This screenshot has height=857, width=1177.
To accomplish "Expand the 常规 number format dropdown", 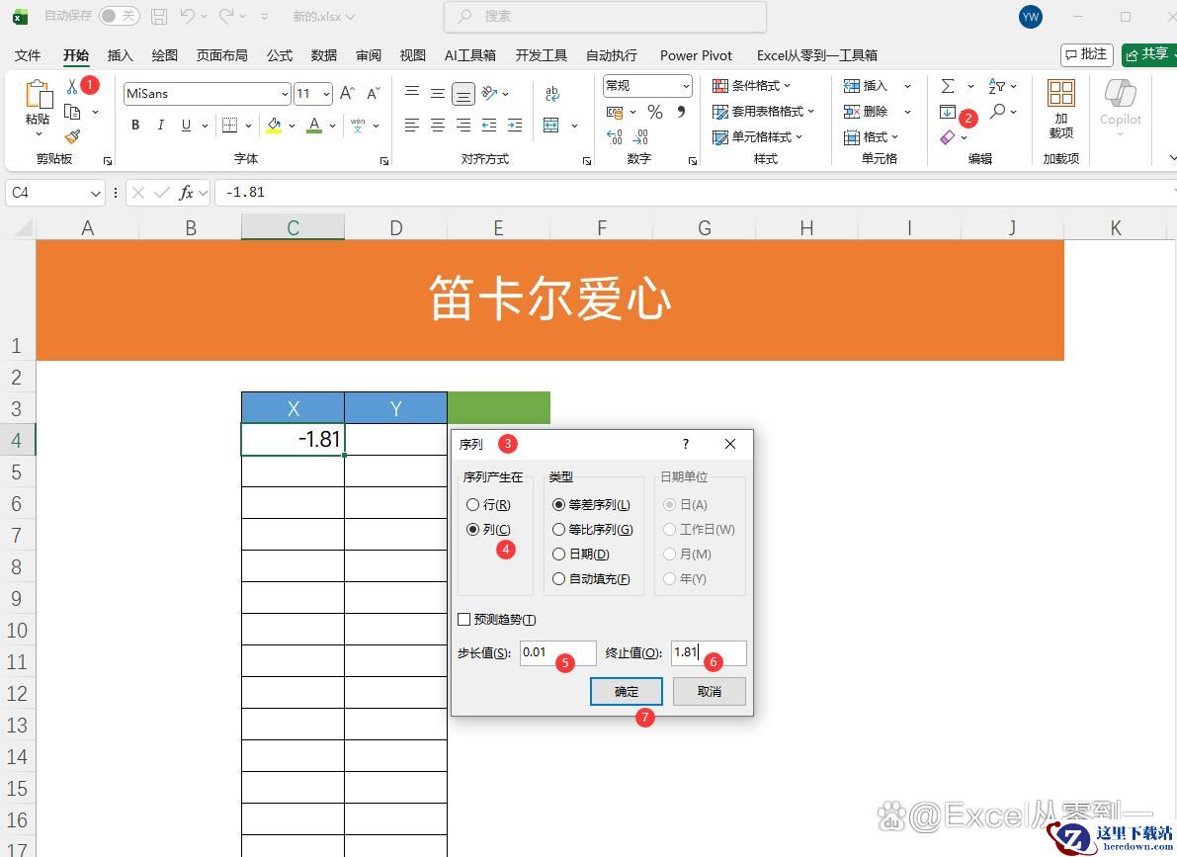I will point(685,86).
